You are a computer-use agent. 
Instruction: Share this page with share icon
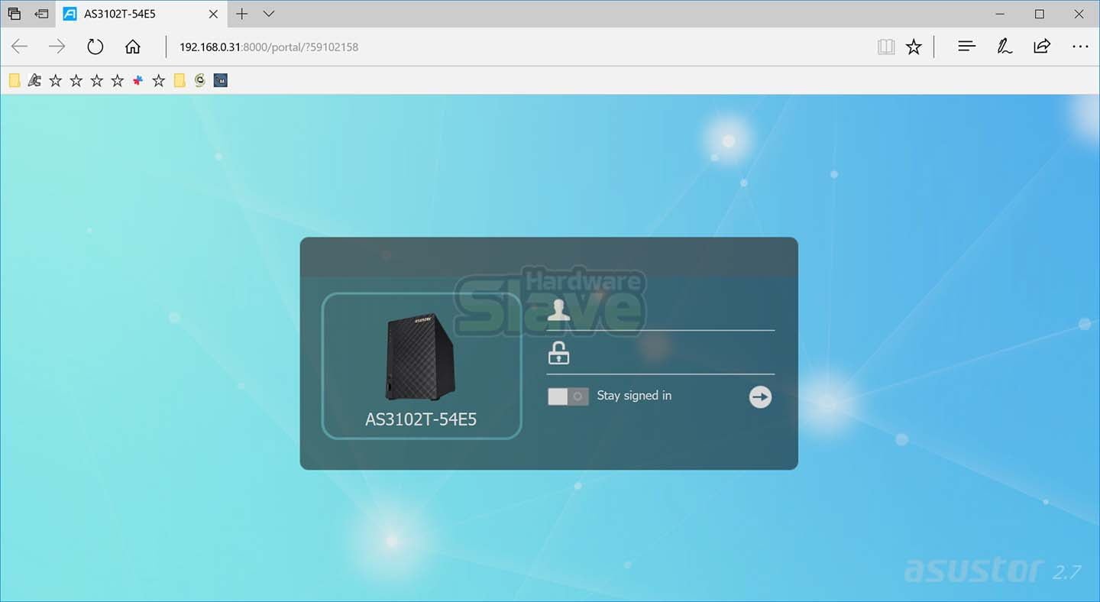1042,47
